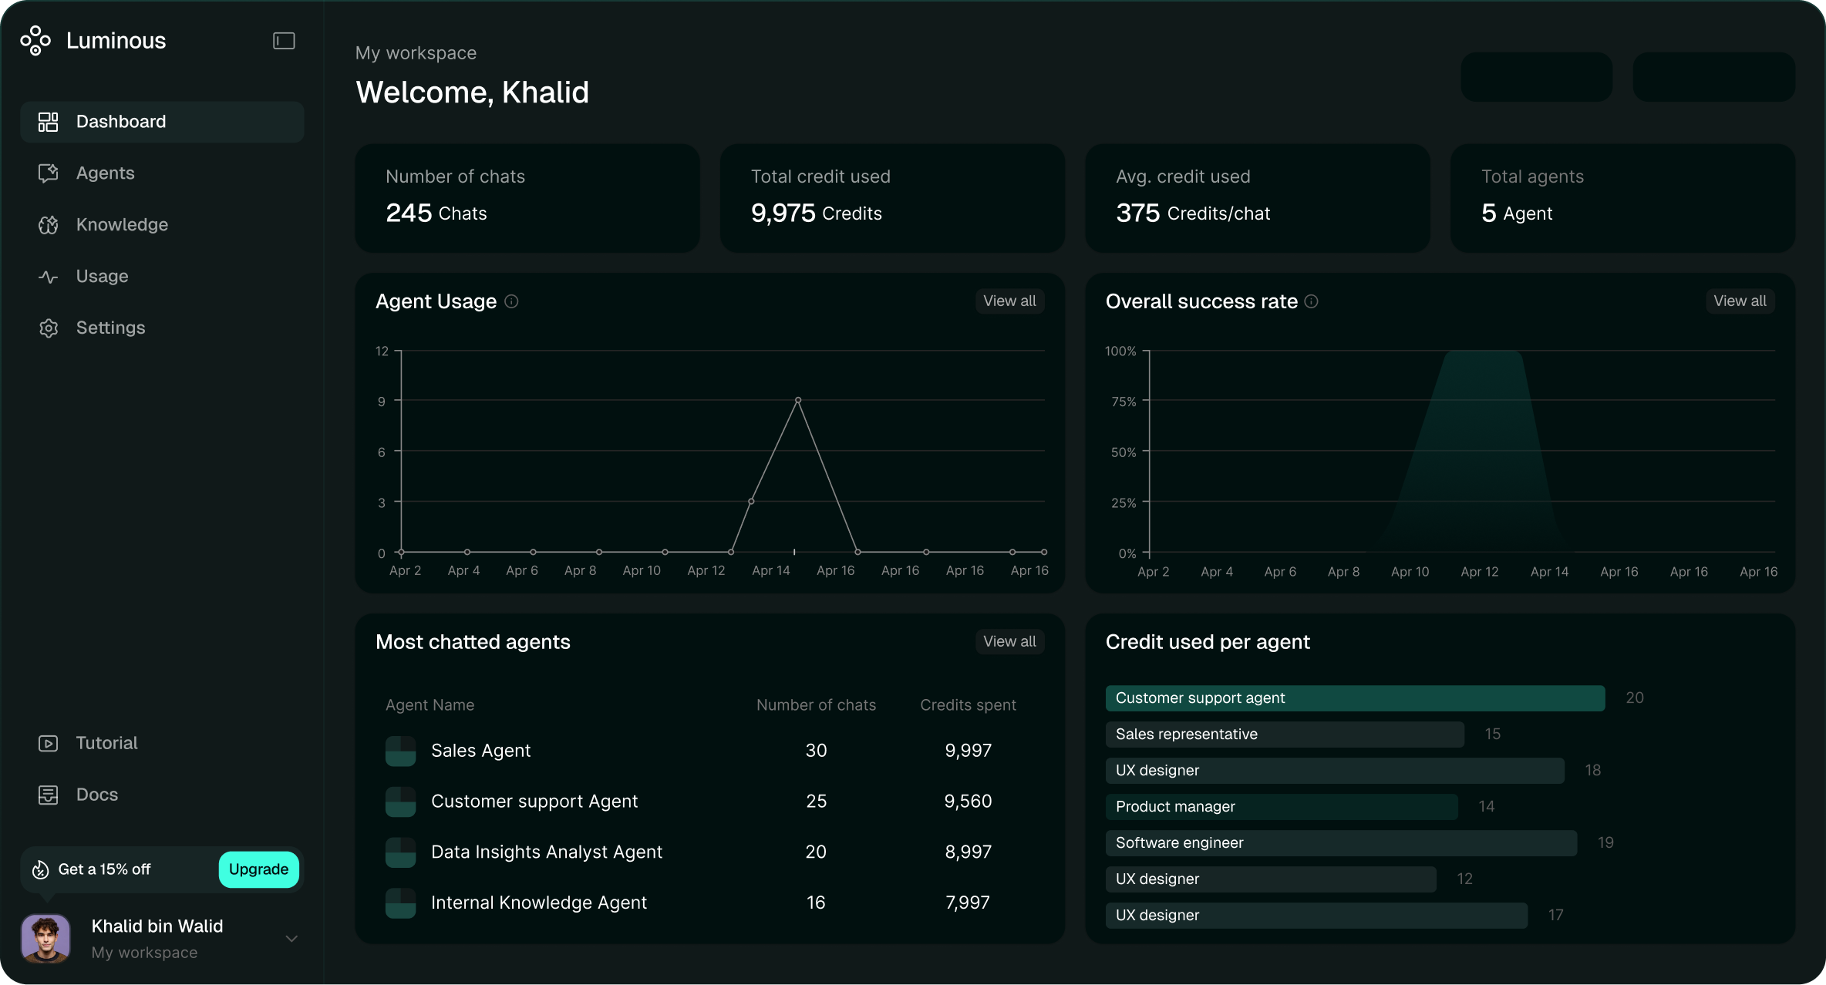Open the Docs section
The width and height of the screenshot is (1826, 985).
(97, 794)
